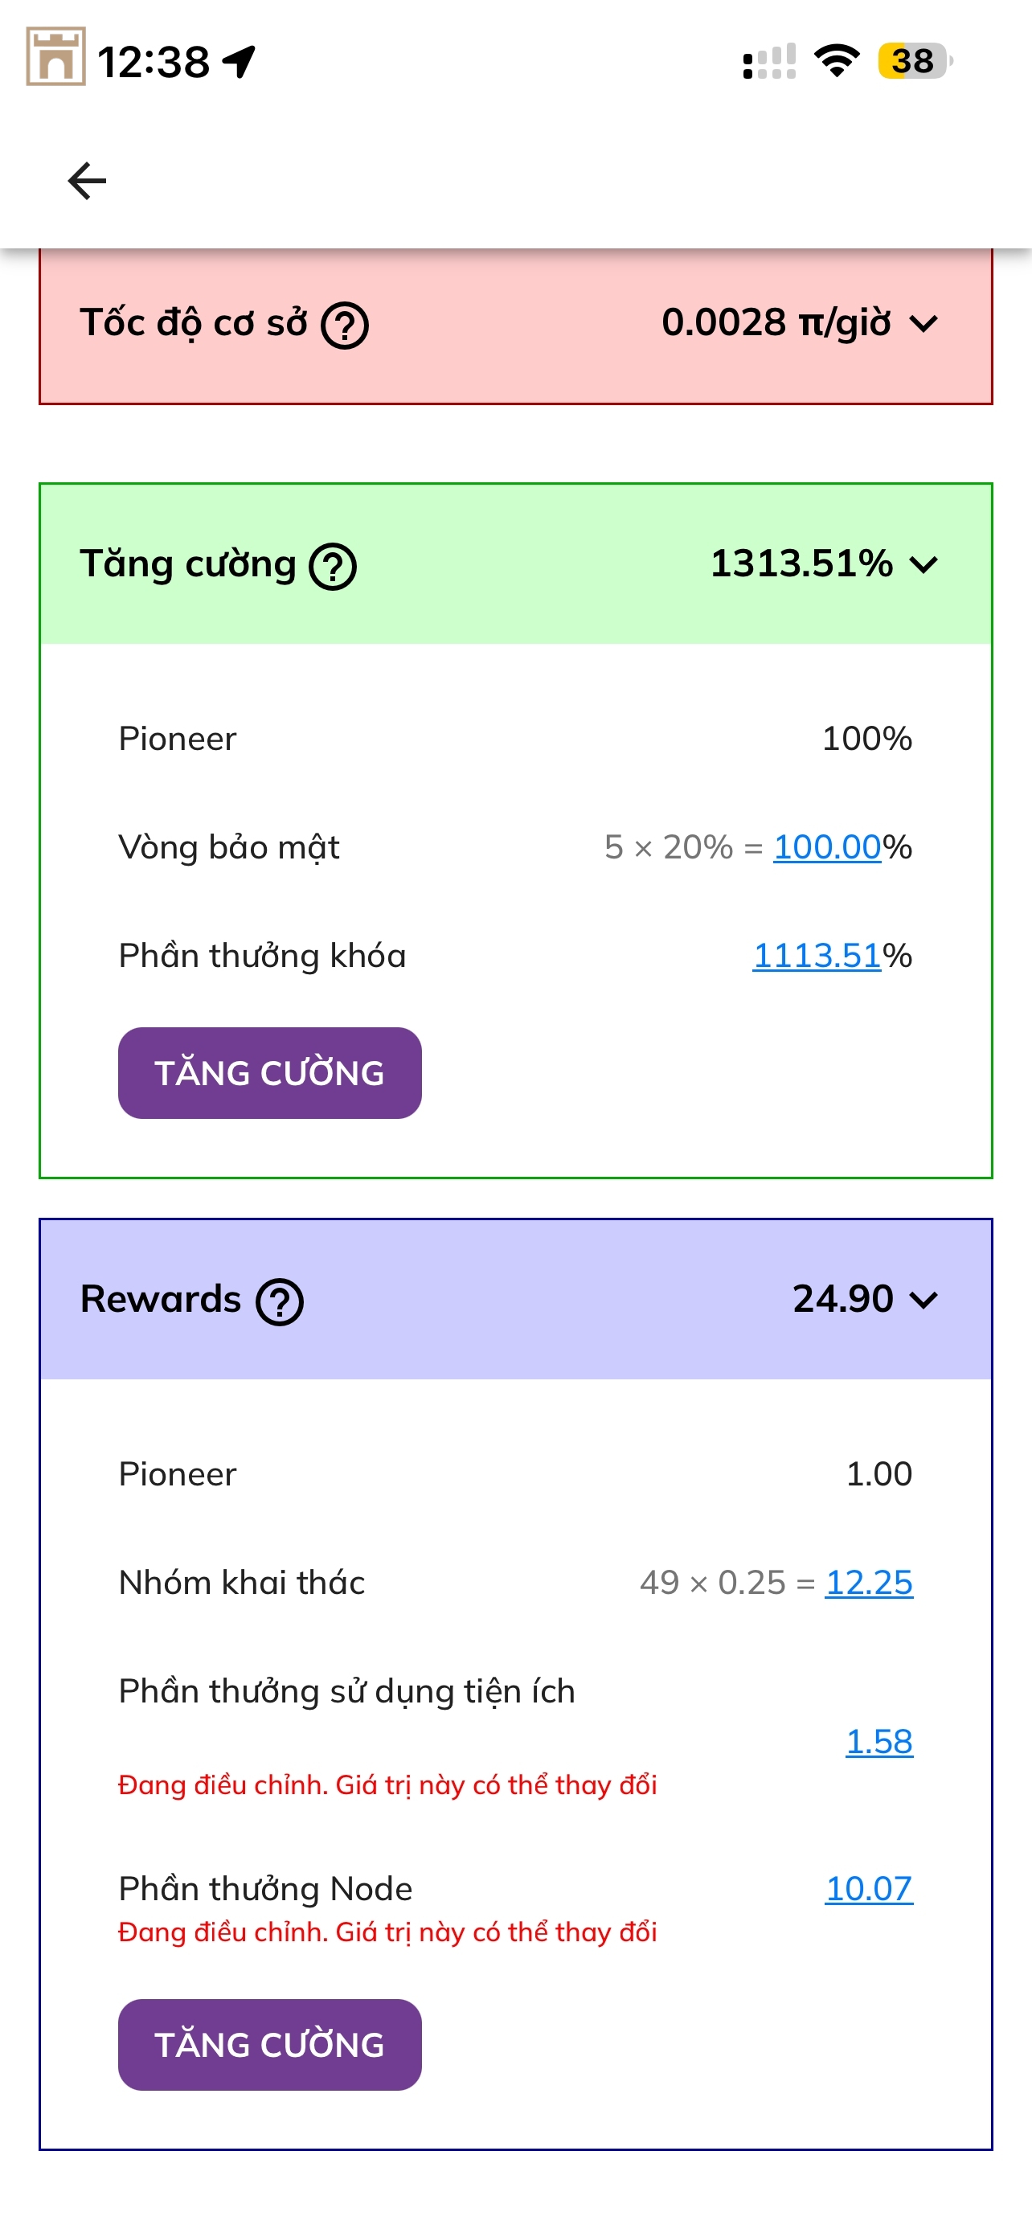
Task: Tap the location arrow beside the clock
Action: 240,60
